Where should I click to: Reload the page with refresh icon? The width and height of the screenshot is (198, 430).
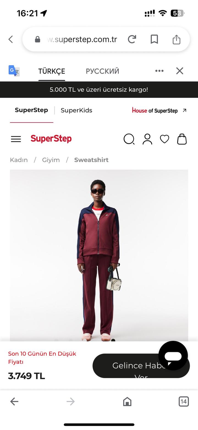pos(132,39)
